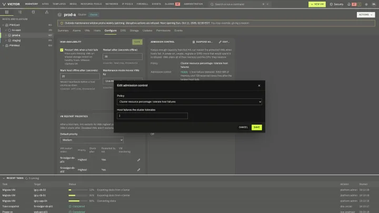Collapse the Recent Tasks panel
This screenshot has width=379, height=213.
[4, 178]
